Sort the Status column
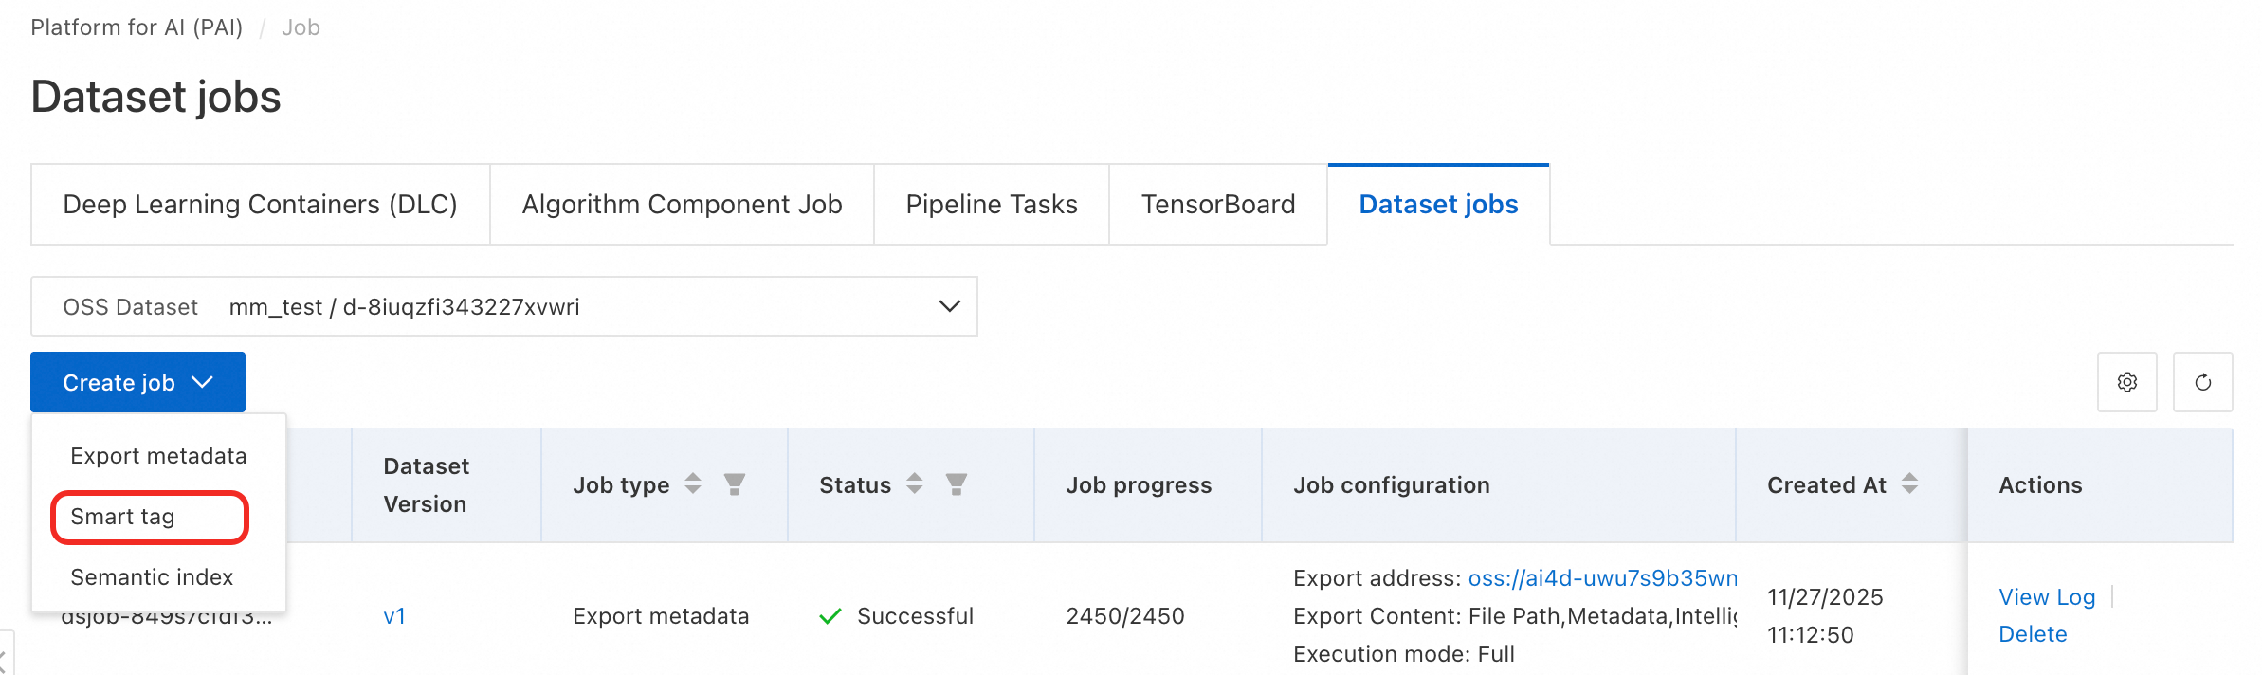2262x675 pixels. click(914, 484)
